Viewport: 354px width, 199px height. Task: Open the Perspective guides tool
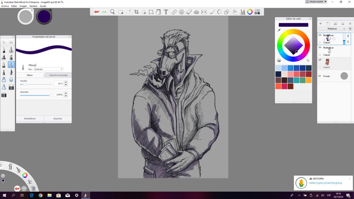196,12
